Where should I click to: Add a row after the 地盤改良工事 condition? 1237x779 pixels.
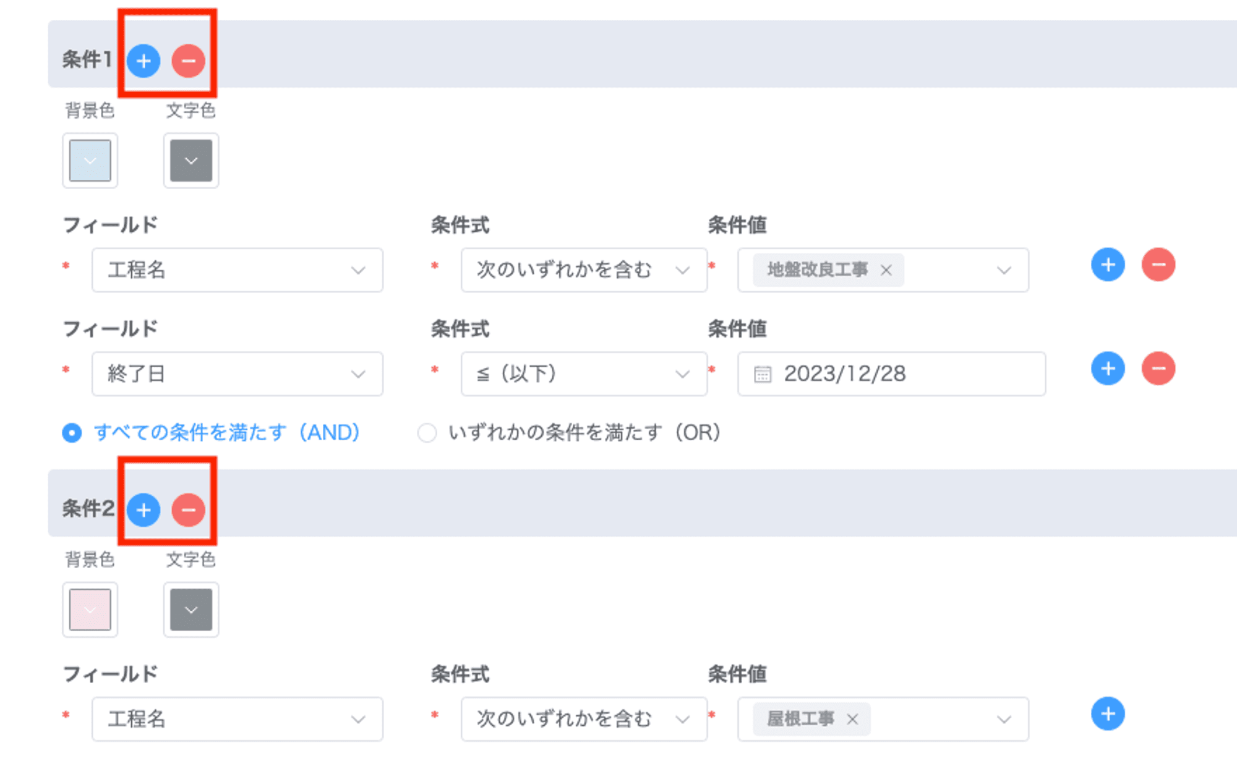1108,265
